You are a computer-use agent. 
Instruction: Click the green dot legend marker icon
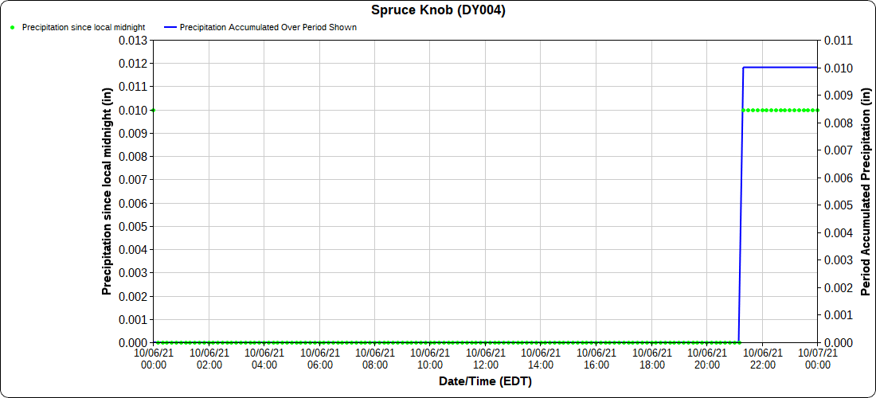tap(12, 27)
